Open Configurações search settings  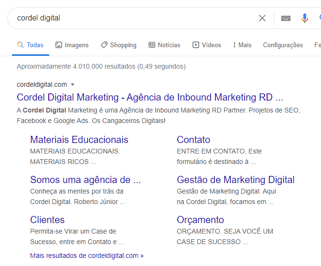tap(283, 45)
